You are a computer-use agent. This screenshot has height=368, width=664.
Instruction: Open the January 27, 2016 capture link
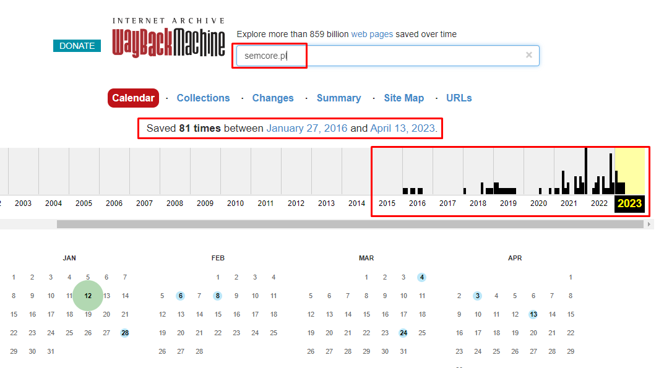click(306, 128)
